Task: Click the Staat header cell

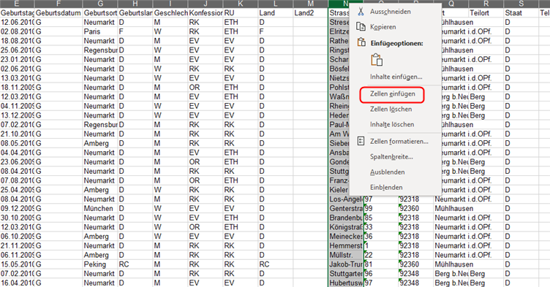Action: pos(521,13)
